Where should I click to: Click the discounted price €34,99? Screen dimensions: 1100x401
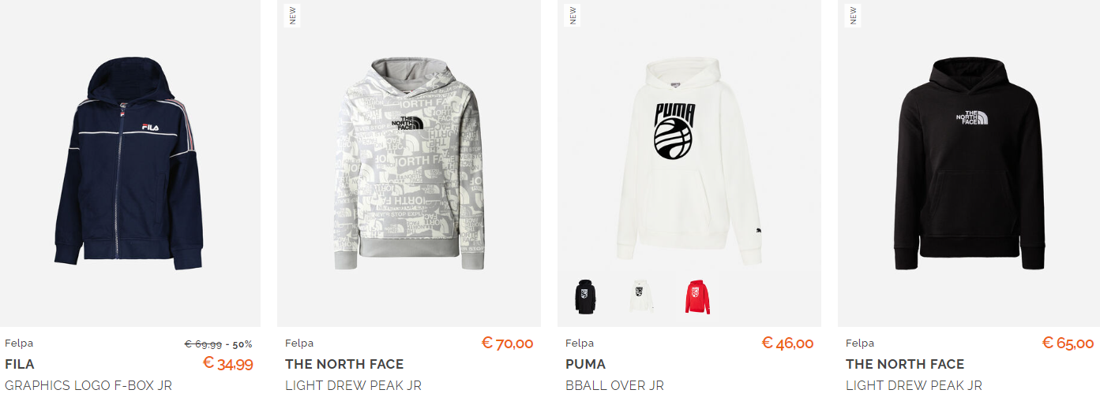click(227, 363)
